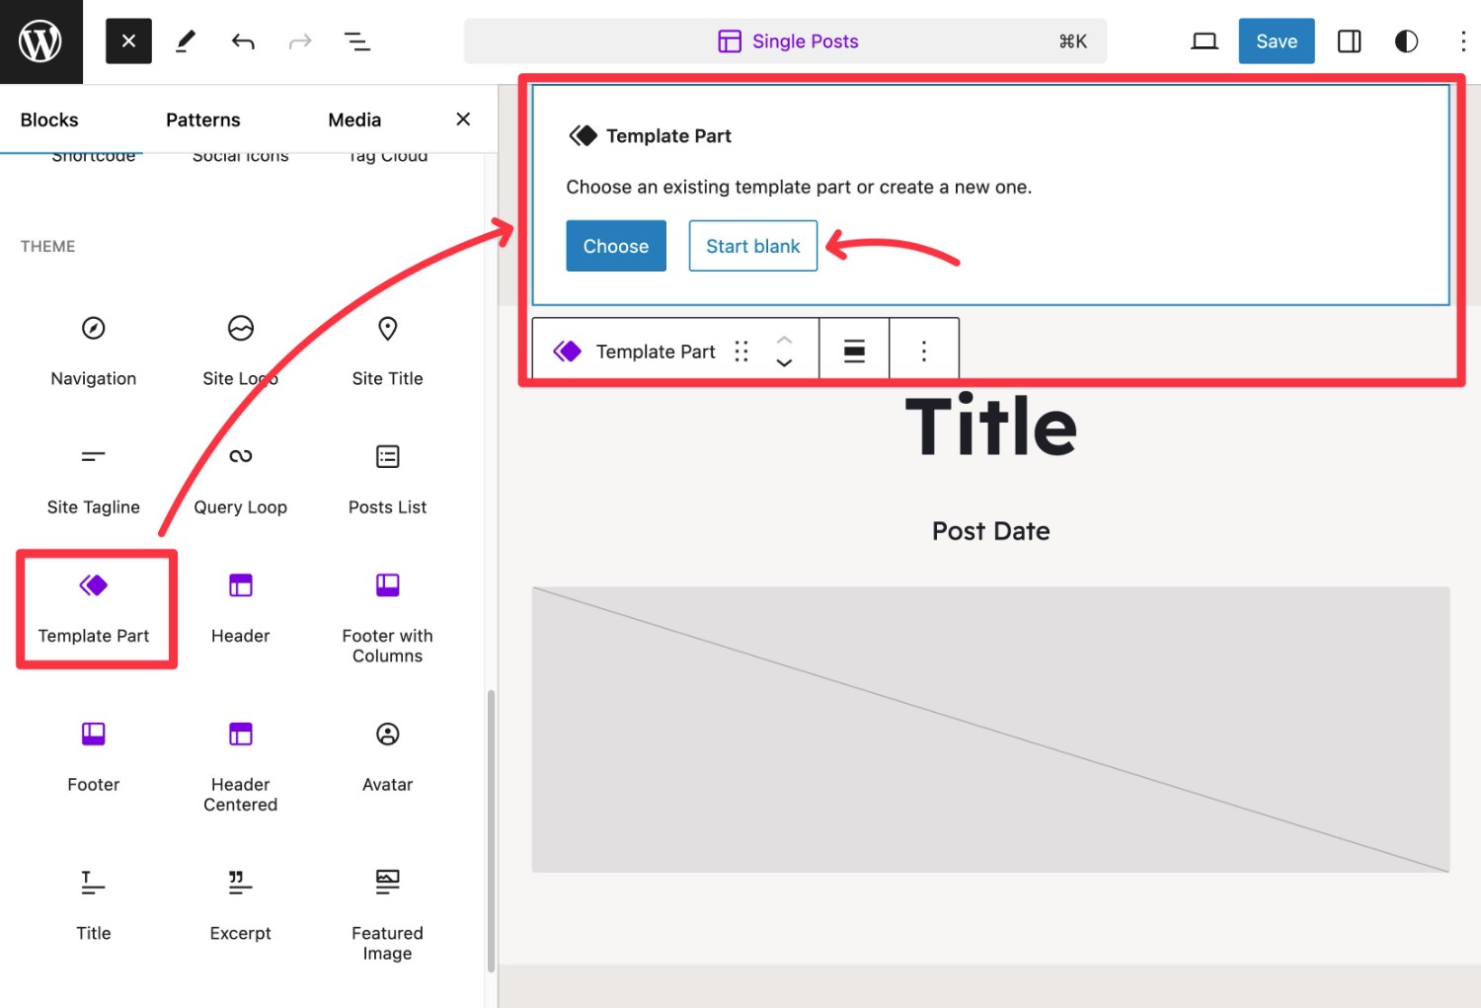The image size is (1481, 1008).
Task: Switch to the Patterns tab
Action: 202,119
